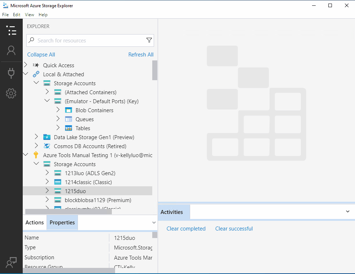Image resolution: width=355 pixels, height=274 pixels.
Task: Collapse the Local & Attached node
Action: pyautogui.click(x=26, y=74)
